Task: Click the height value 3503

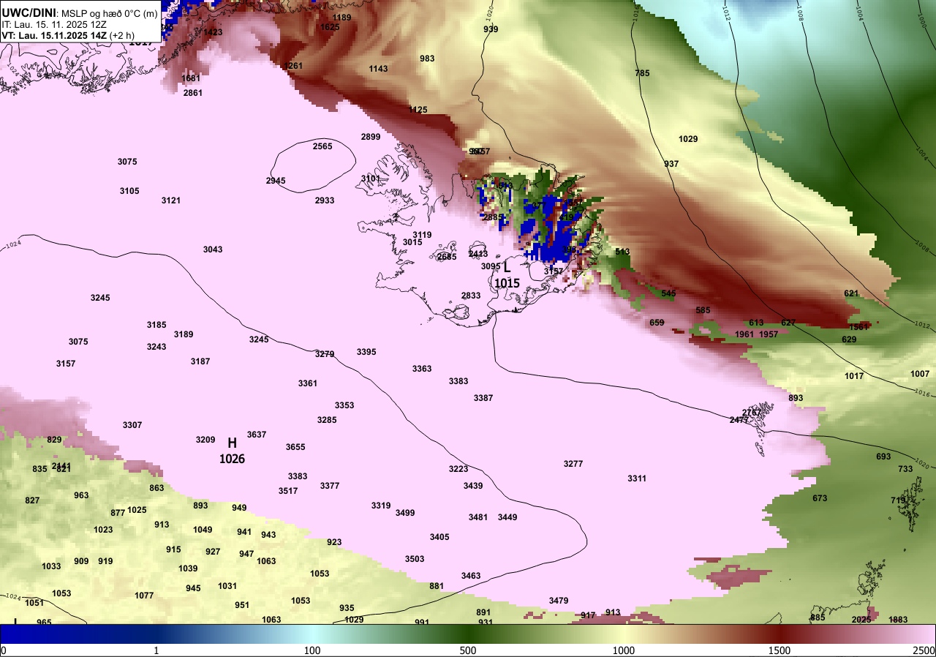Action: tap(415, 559)
